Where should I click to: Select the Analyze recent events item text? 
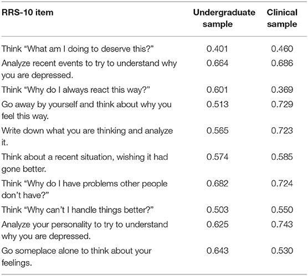point(89,69)
